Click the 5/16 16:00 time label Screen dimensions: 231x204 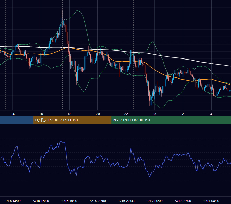[41, 201]
